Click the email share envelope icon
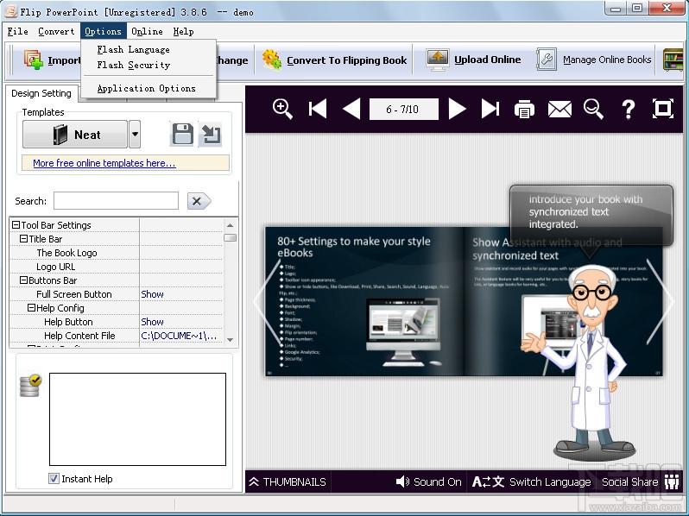 [559, 109]
